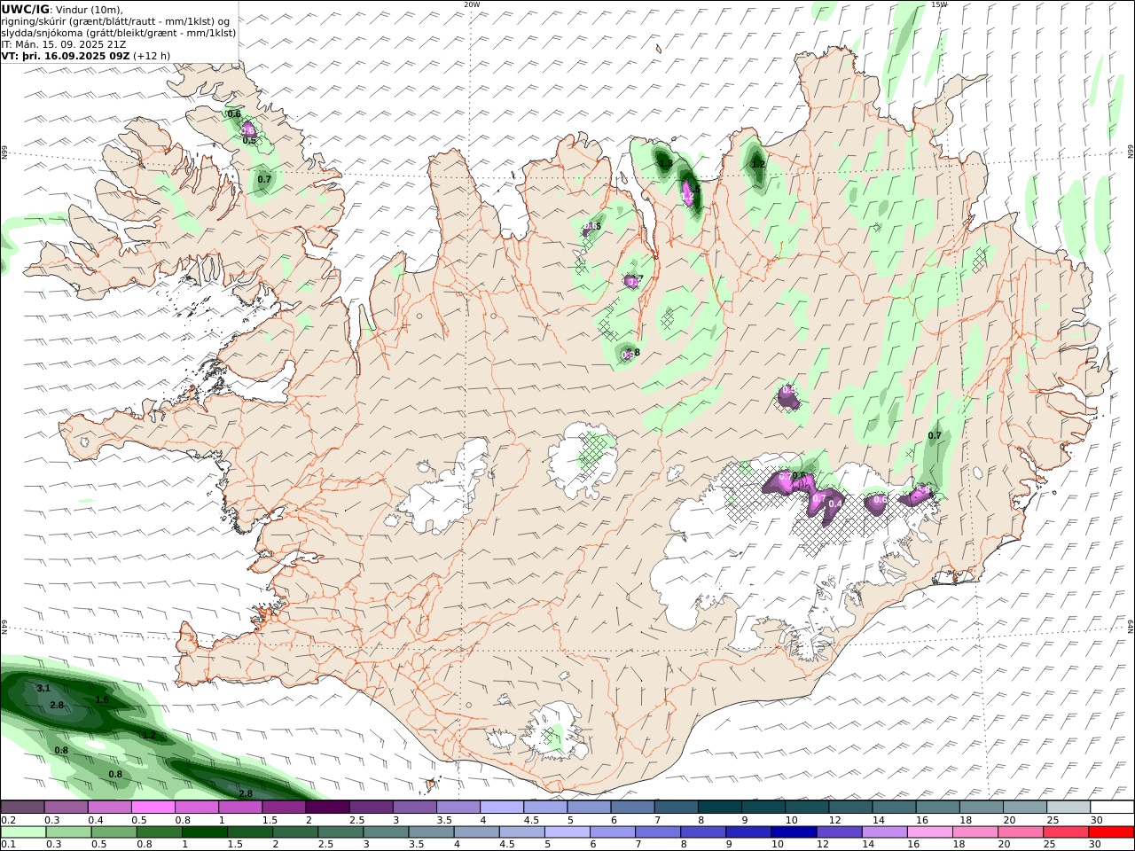This screenshot has height=851, width=1135.
Task: Click the '15W' longitude label
Action: pyautogui.click(x=939, y=4)
